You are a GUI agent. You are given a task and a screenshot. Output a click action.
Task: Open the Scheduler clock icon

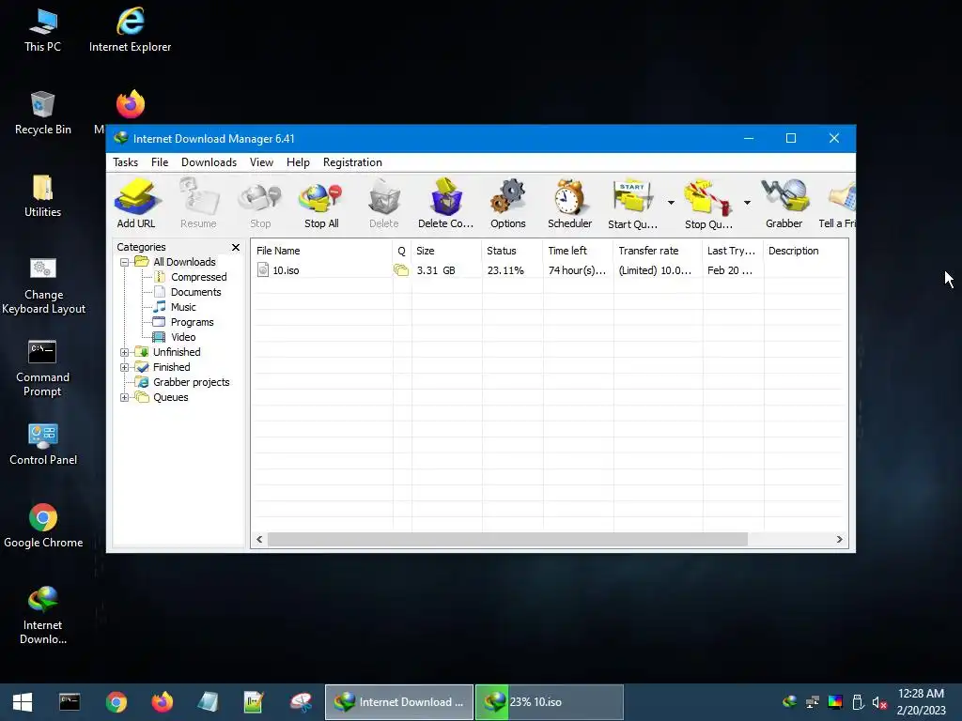click(570, 204)
